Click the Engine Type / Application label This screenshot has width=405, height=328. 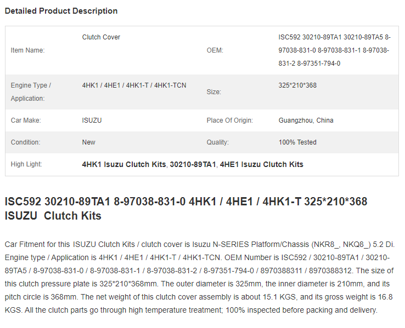click(x=31, y=92)
